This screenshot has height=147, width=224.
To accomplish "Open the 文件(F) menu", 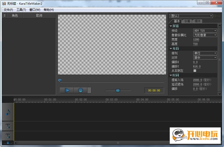I will coord(8,10).
